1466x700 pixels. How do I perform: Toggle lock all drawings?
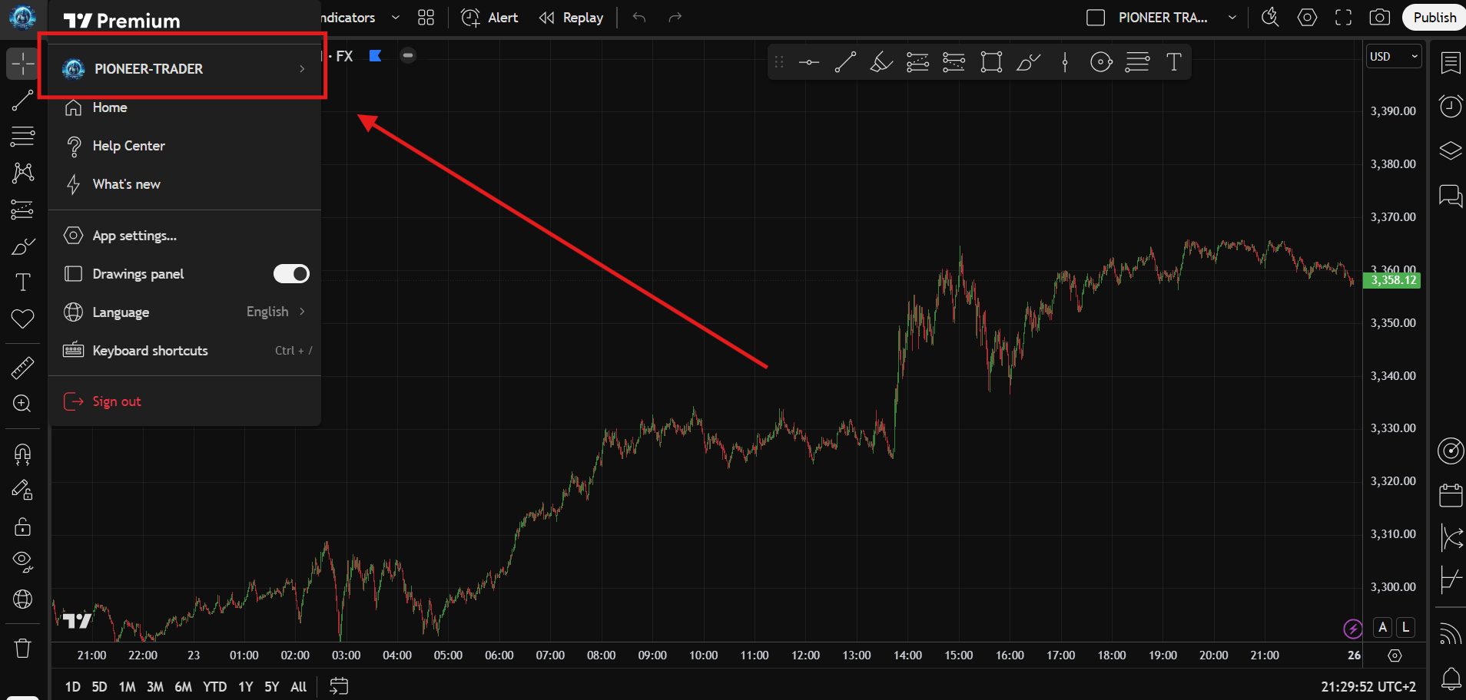pyautogui.click(x=22, y=527)
